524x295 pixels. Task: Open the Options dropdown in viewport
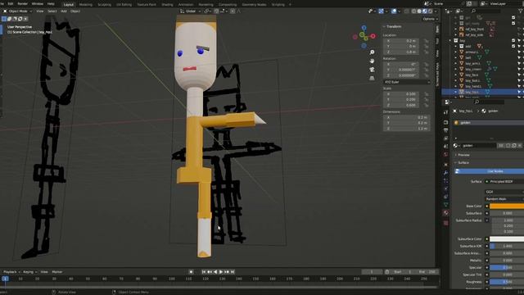point(430,19)
